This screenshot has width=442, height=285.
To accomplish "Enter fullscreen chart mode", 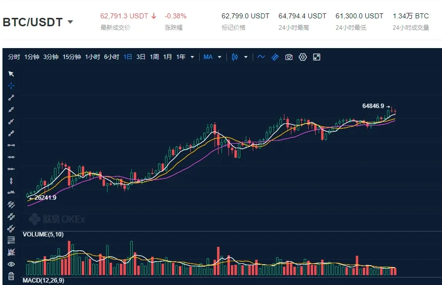I will tap(317, 57).
